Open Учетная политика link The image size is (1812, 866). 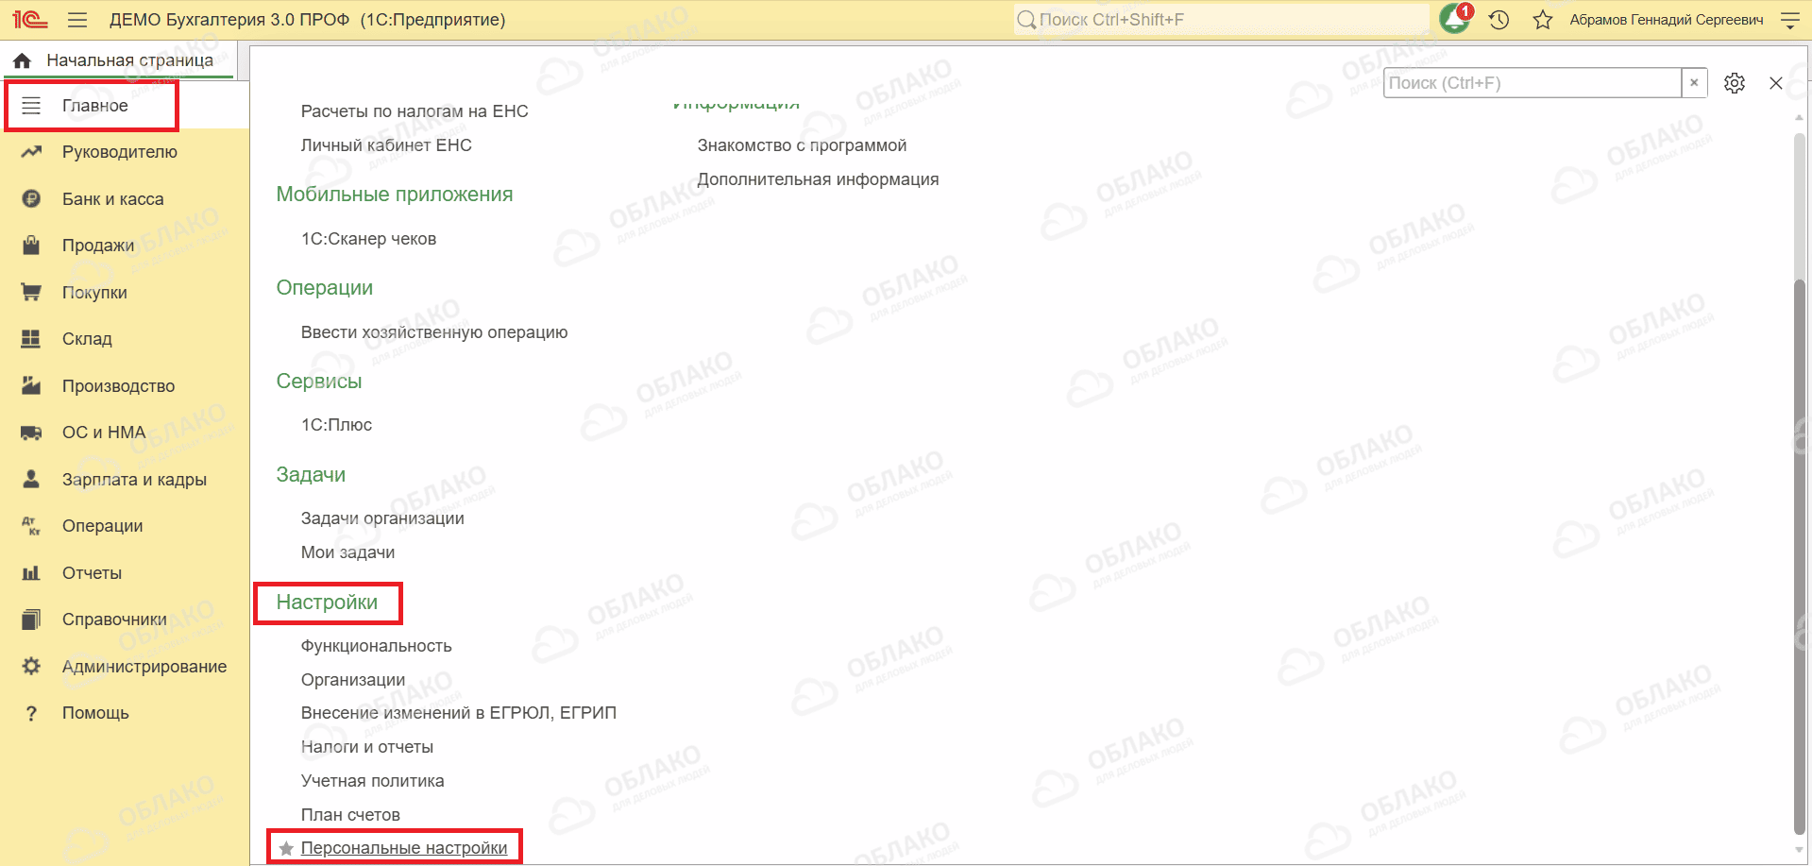click(372, 781)
